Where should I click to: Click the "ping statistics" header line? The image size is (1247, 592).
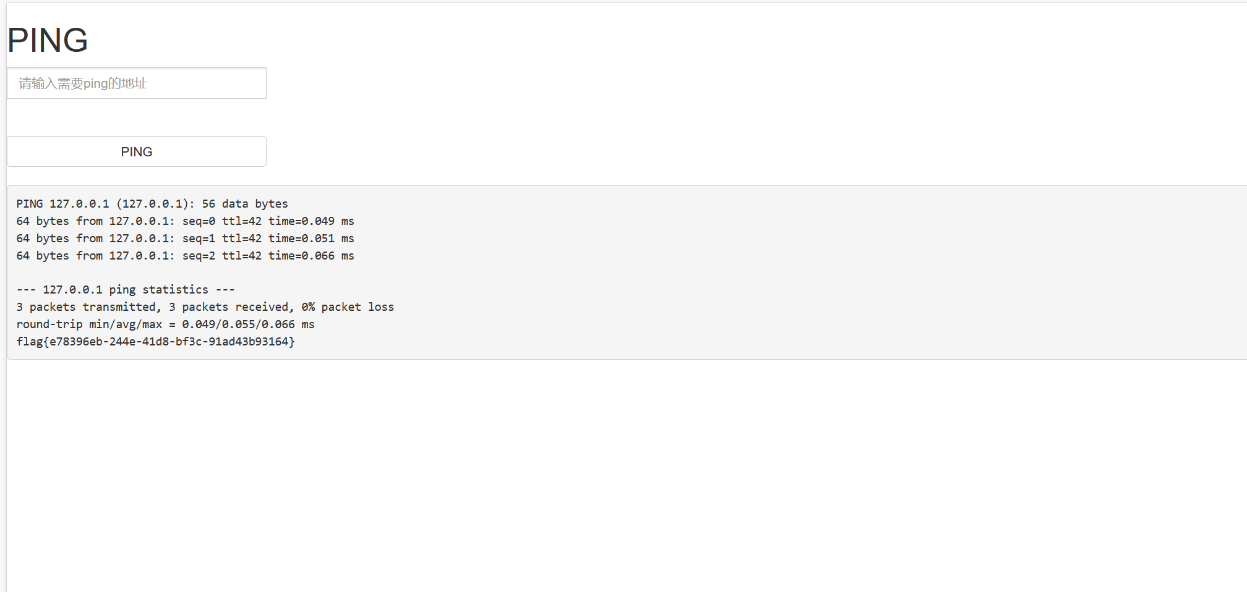tap(126, 290)
